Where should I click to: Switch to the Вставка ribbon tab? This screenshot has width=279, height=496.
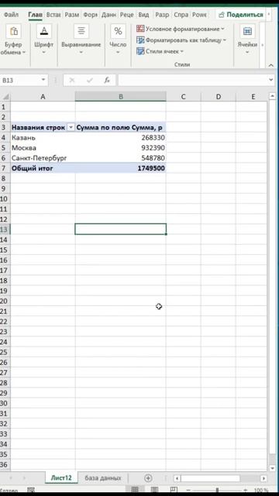[x=53, y=15]
